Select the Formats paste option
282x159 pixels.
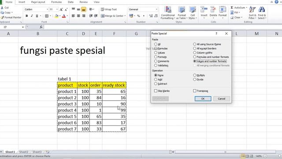[156, 57]
